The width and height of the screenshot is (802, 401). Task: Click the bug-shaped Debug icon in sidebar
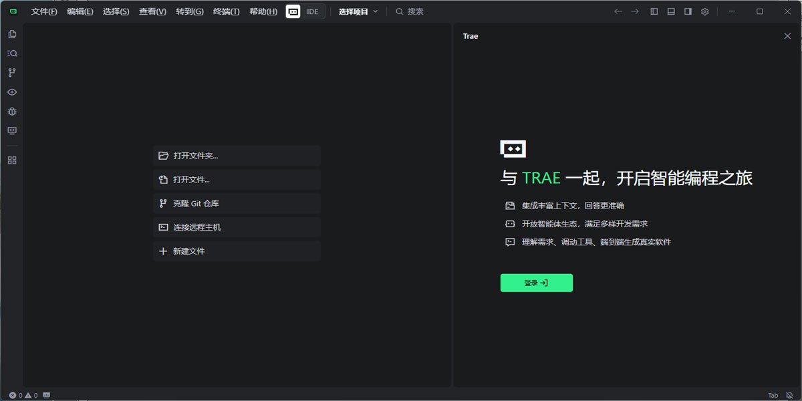pos(12,112)
